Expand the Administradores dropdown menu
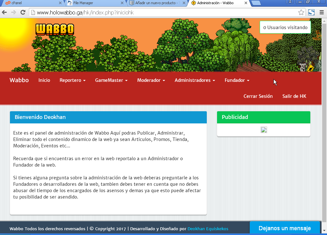 coord(195,80)
